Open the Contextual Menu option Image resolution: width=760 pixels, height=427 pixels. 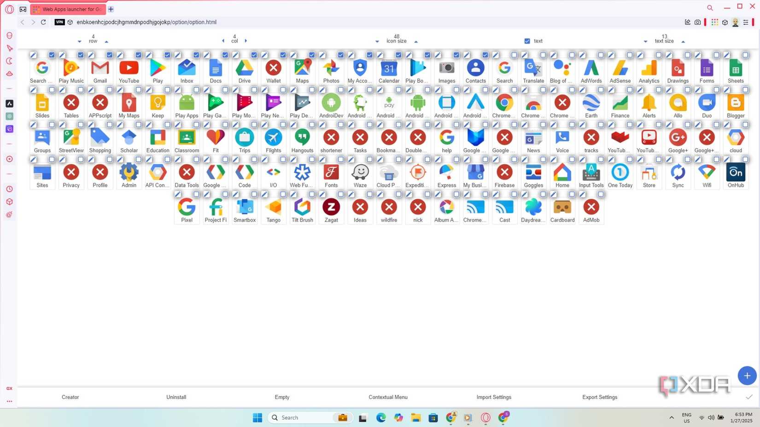(388, 397)
